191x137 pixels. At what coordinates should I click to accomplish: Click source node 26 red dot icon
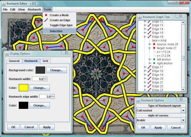(x=154, y=44)
